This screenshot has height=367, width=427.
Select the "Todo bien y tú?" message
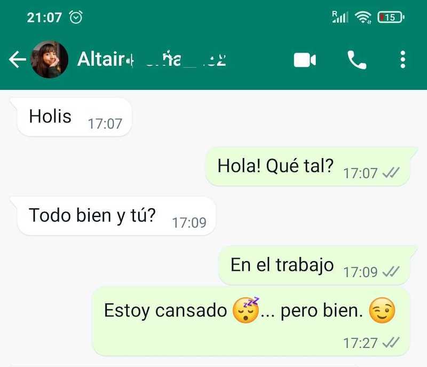pos(113,216)
